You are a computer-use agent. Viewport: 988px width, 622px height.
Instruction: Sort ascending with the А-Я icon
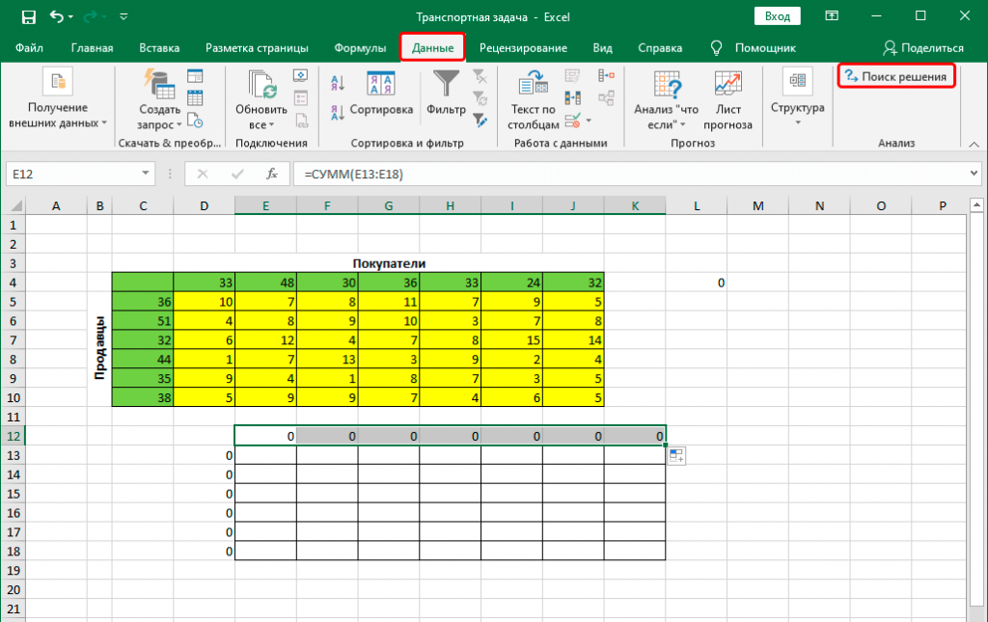point(338,83)
